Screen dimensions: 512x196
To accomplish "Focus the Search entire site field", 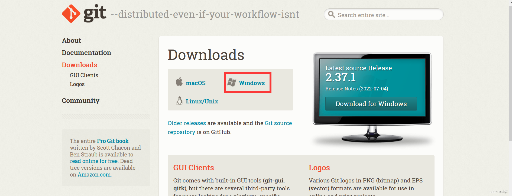I will point(384,14).
